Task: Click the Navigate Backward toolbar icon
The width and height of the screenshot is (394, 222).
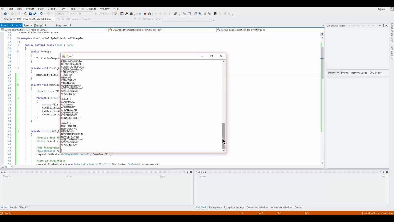Action: click(x=5, y=14)
